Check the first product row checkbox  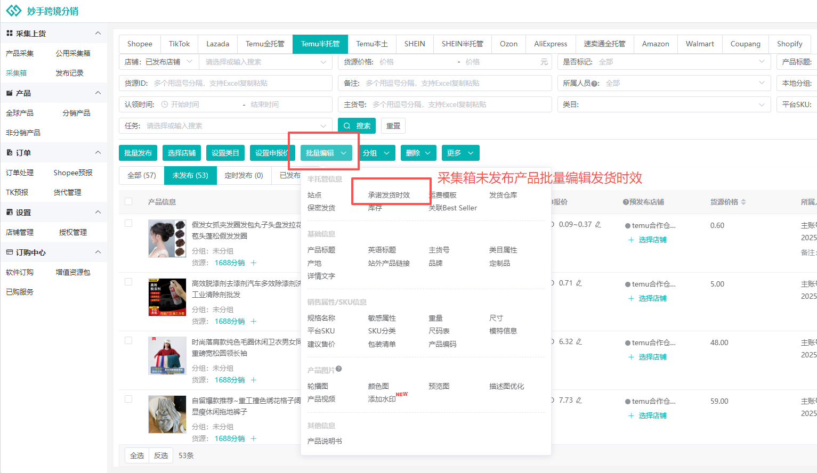click(128, 223)
